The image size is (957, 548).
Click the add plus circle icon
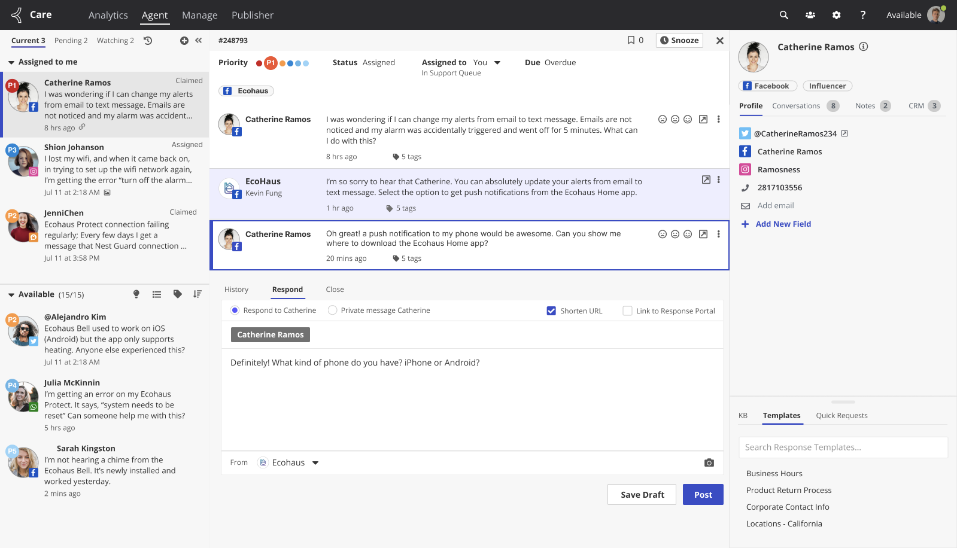click(184, 41)
